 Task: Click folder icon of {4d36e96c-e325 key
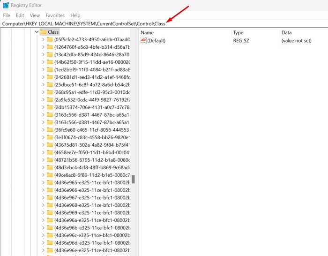[x=50, y=235]
